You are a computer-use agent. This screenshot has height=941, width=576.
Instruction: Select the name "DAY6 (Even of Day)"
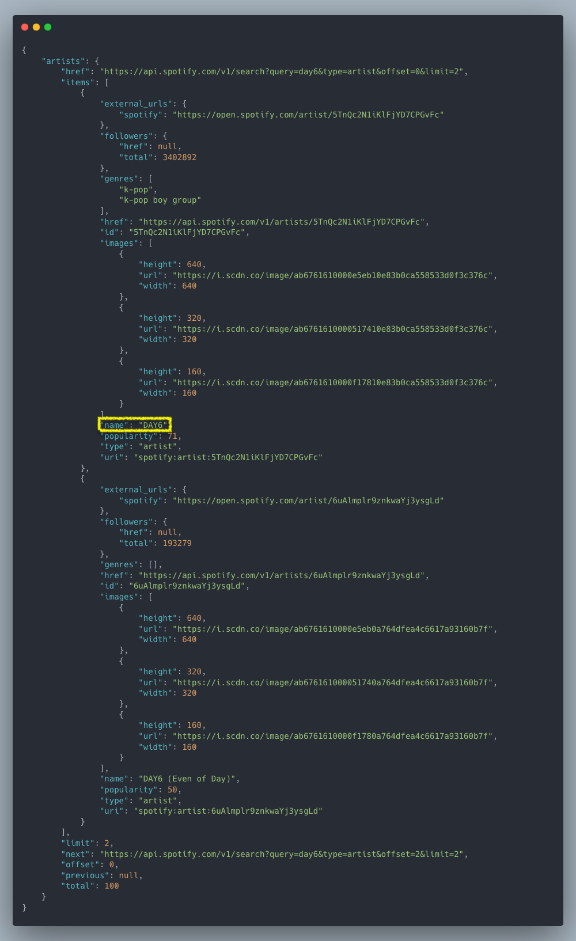187,779
